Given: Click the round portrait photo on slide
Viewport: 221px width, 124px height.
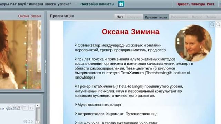Looking at the screenshot, I should (193, 43).
